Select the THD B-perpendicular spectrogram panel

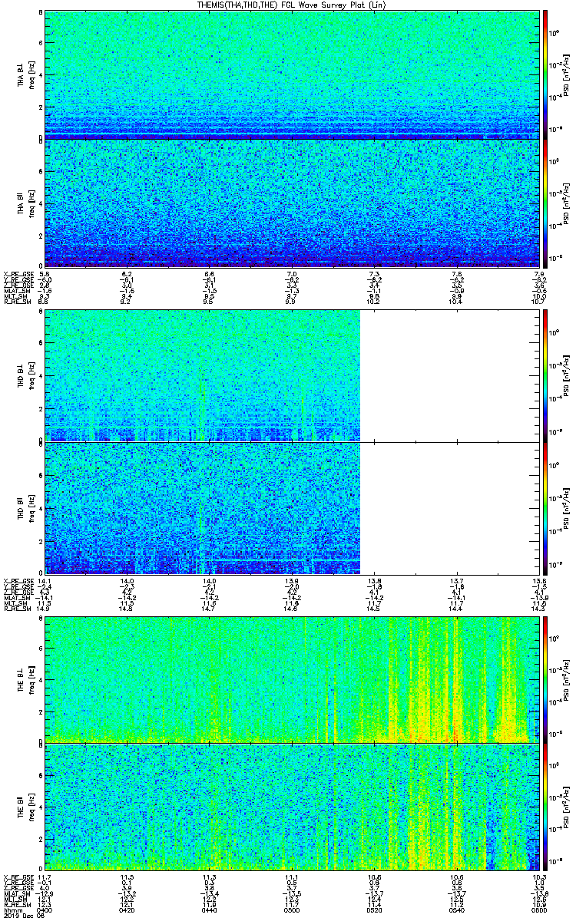tap(291, 376)
